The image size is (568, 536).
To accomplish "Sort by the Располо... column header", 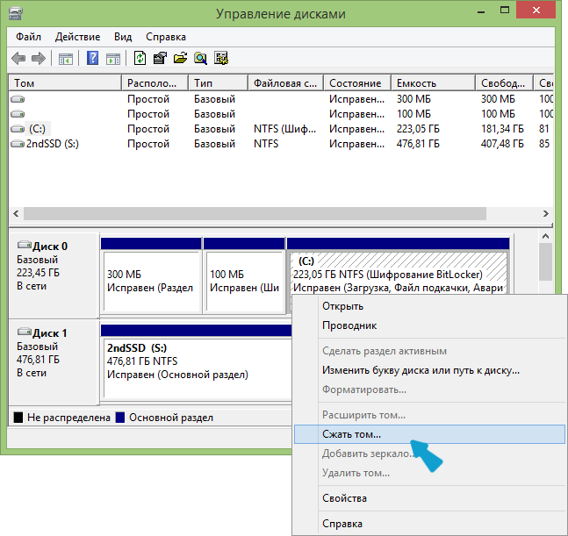I will 155,83.
